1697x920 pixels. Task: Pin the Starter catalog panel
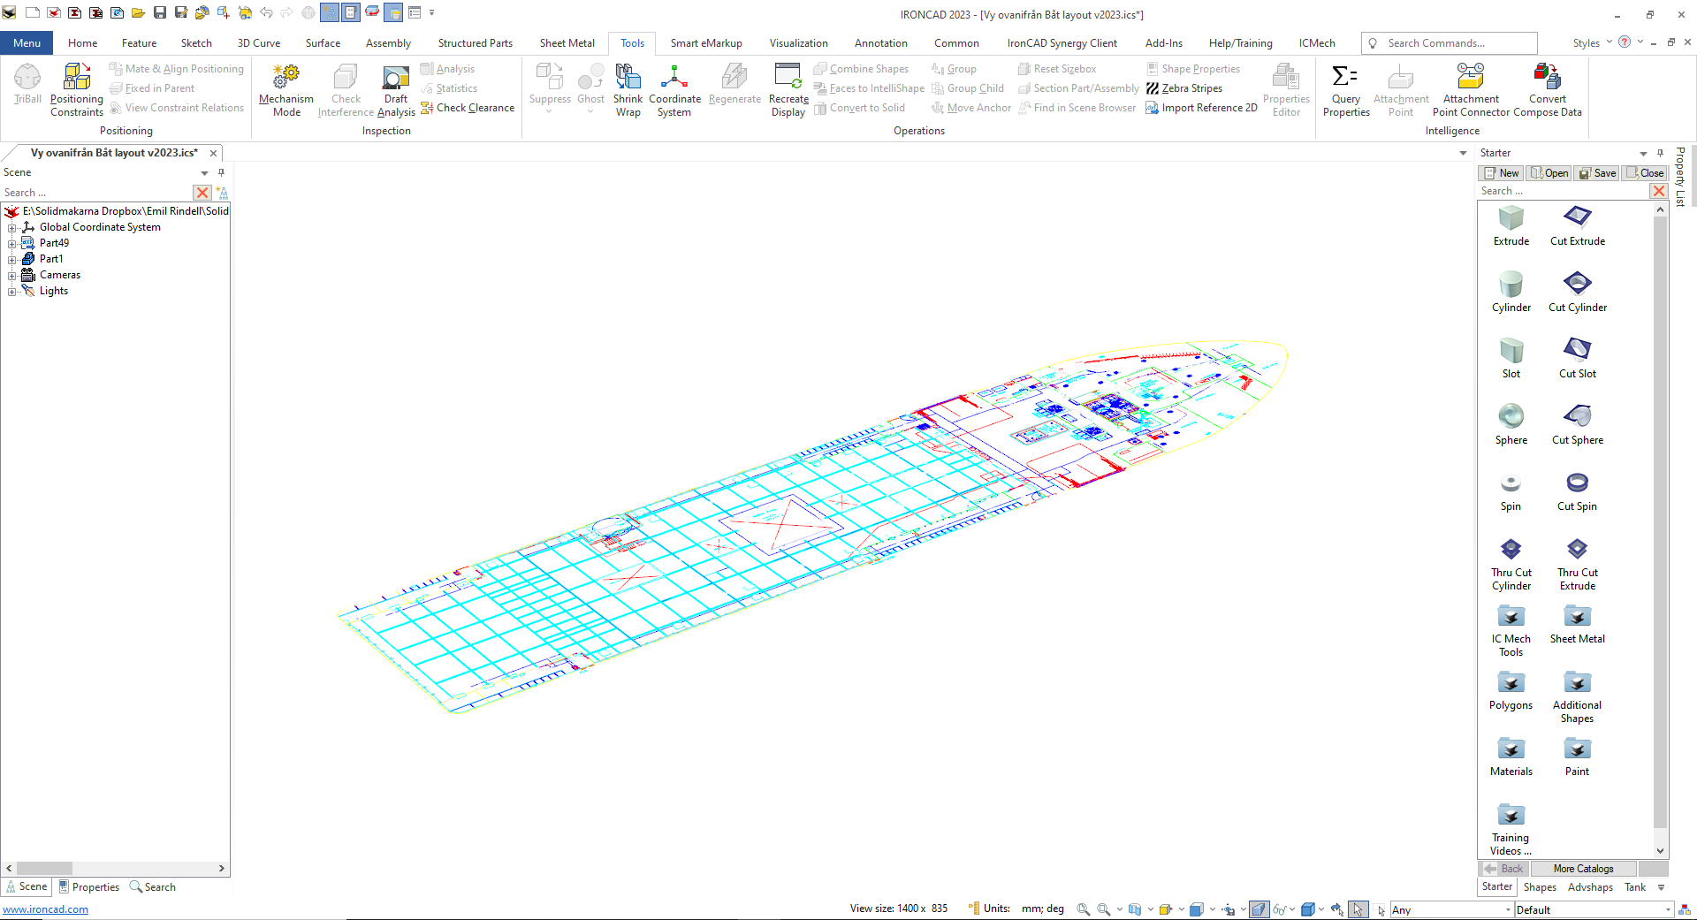pos(1660,153)
